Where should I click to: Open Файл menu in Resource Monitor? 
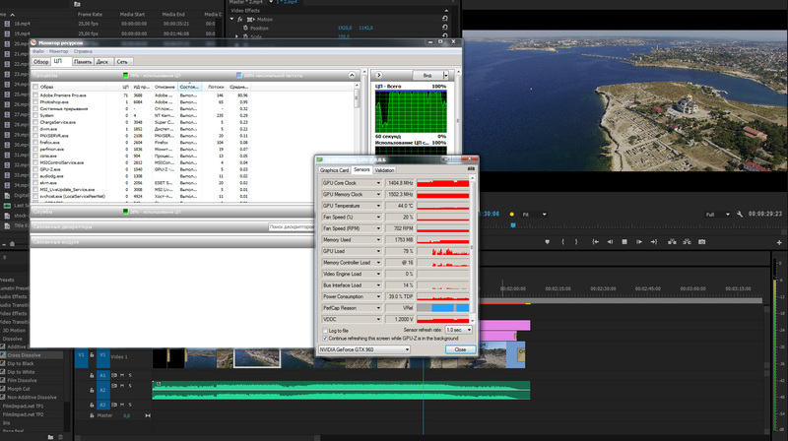click(x=38, y=51)
